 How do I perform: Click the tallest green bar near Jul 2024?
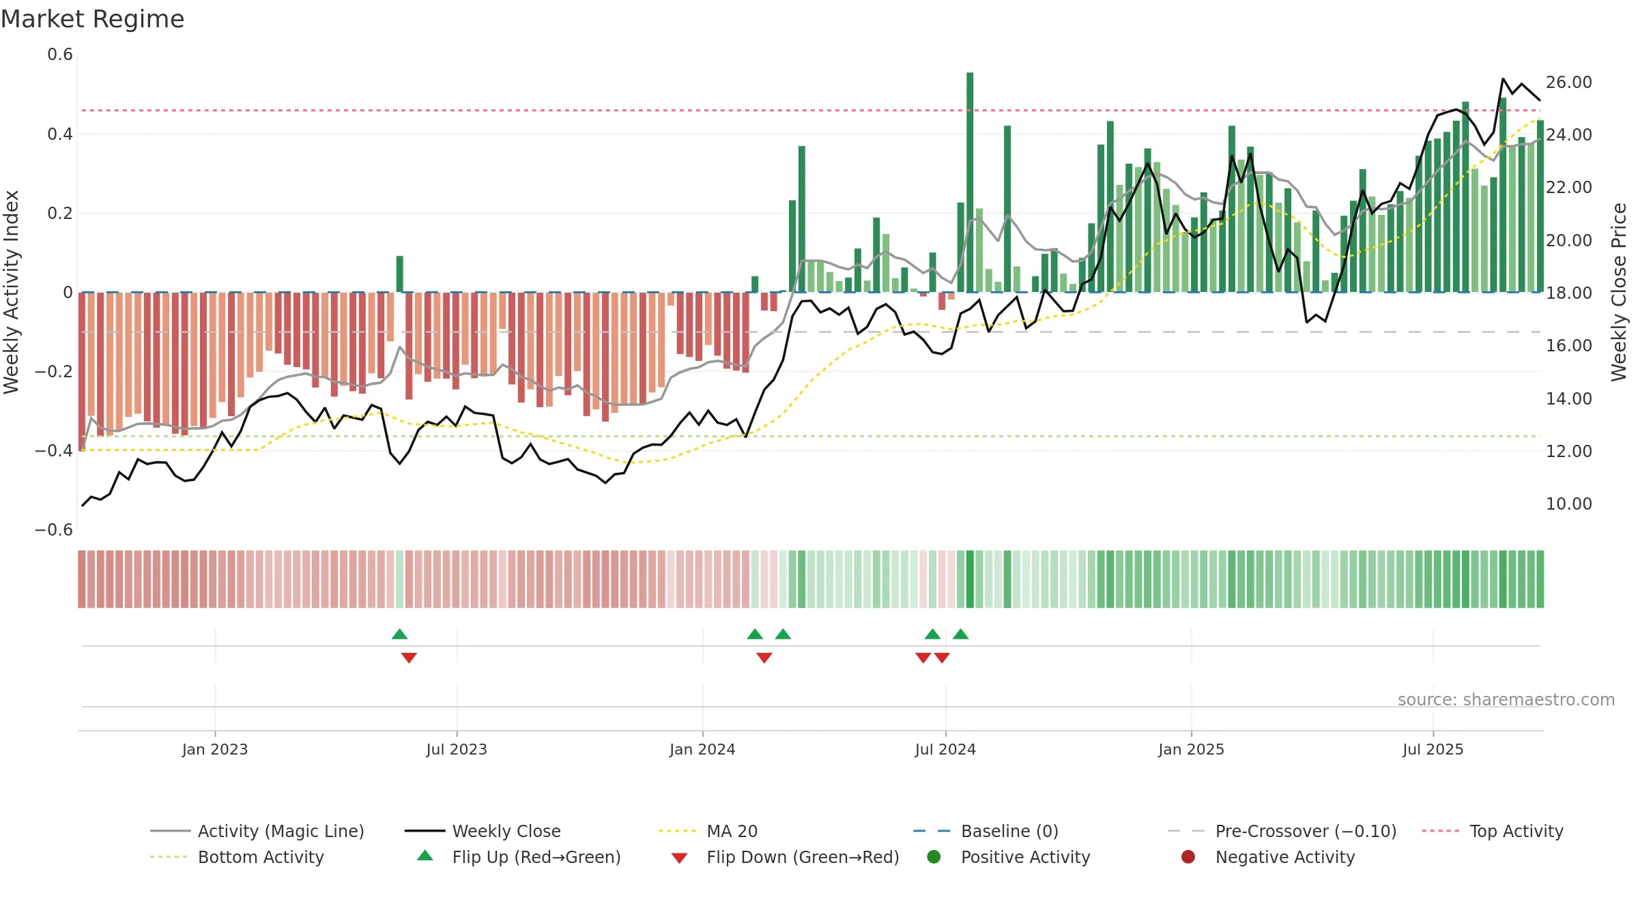pos(970,182)
